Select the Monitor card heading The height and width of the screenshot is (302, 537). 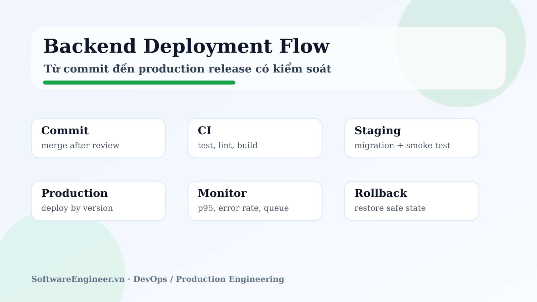pos(222,193)
